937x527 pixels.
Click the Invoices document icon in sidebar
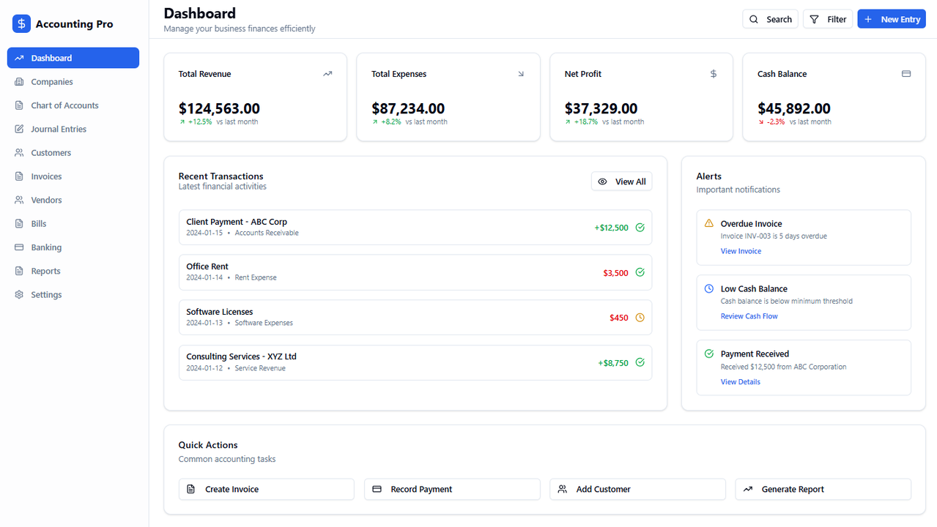(19, 176)
